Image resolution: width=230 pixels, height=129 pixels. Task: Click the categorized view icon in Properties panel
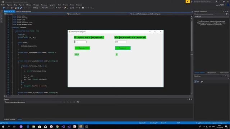pos(195,82)
